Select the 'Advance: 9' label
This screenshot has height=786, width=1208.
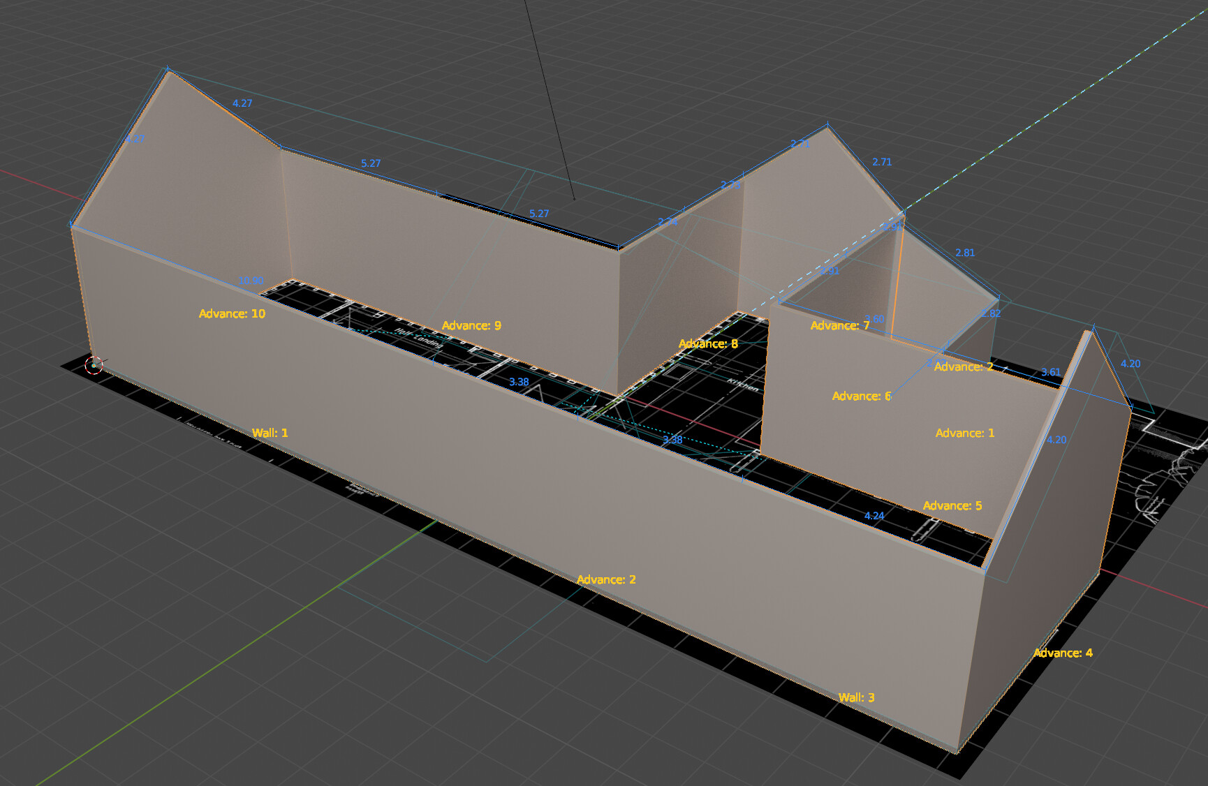point(471,326)
